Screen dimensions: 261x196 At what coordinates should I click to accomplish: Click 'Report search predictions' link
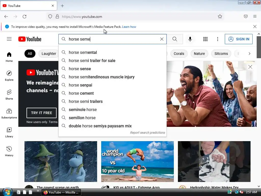148,133
